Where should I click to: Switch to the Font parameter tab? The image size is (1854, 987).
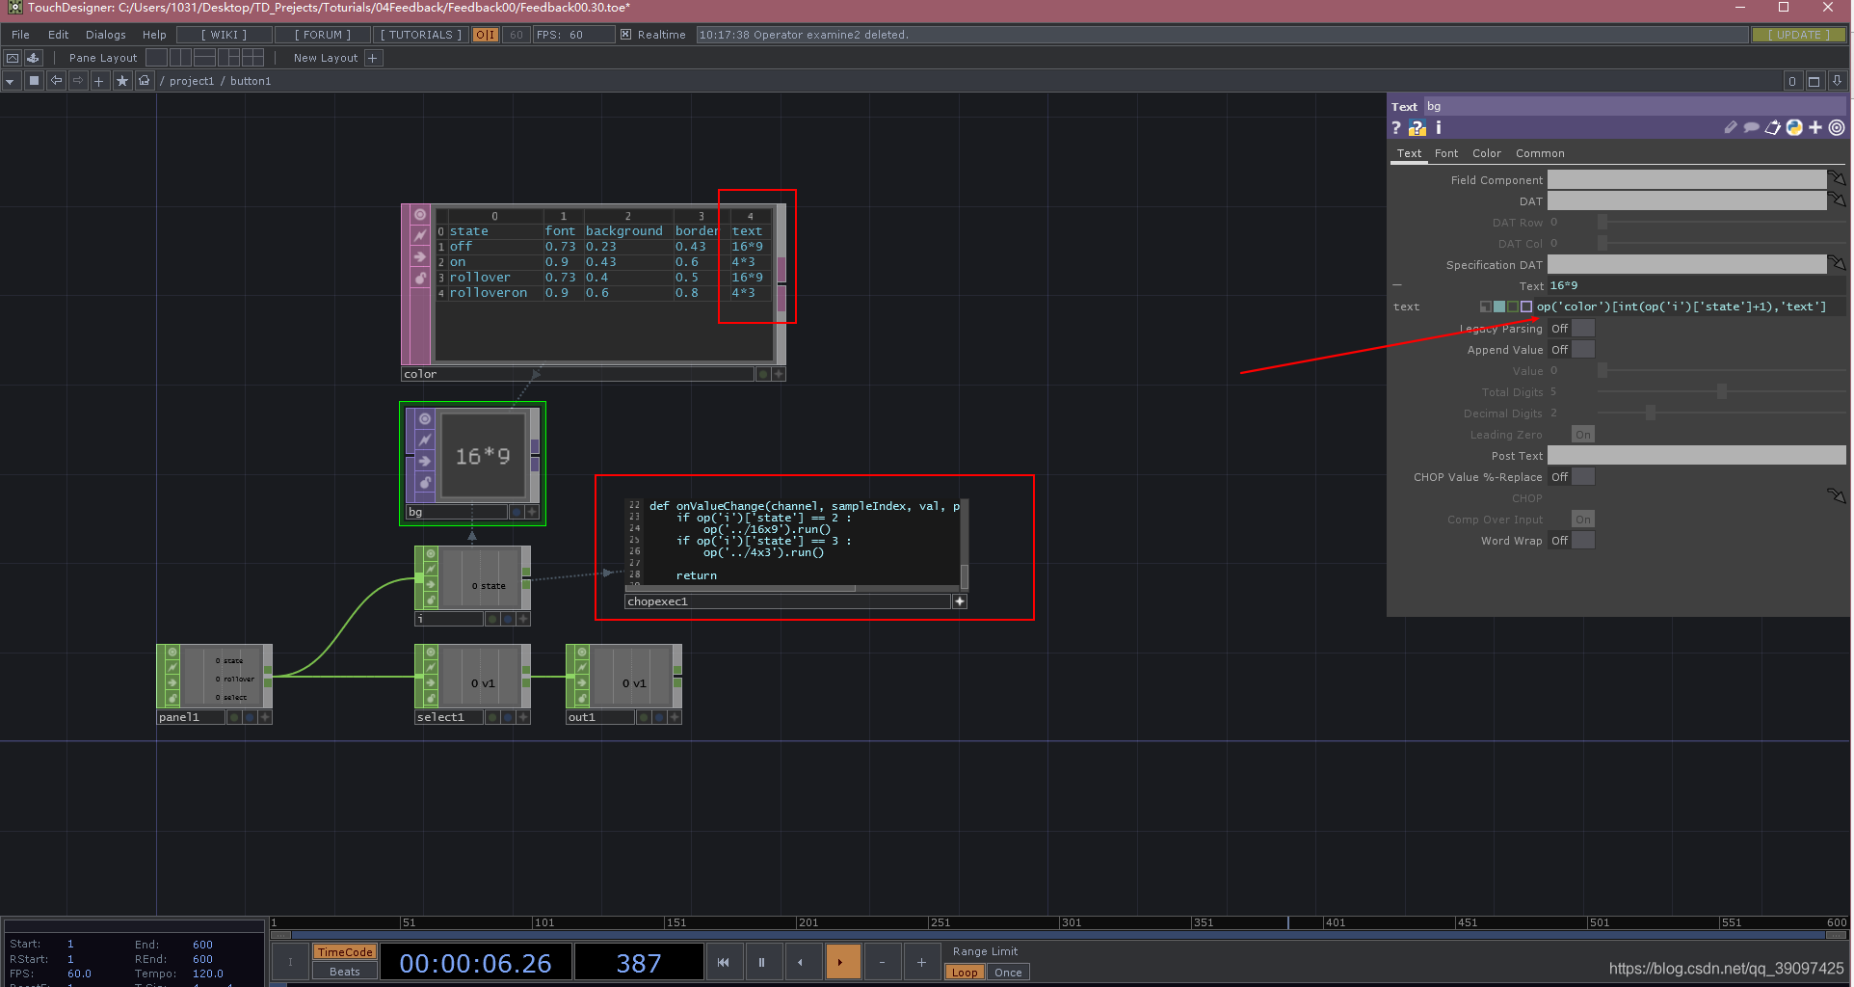tap(1445, 153)
